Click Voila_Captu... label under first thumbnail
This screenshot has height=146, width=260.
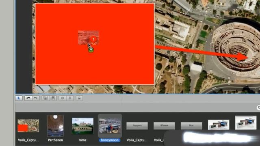click(28, 140)
